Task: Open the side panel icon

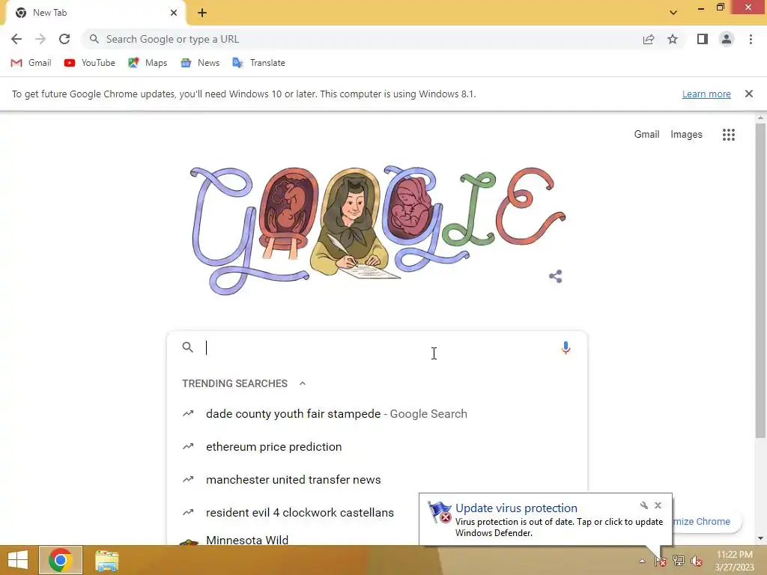Action: point(703,39)
